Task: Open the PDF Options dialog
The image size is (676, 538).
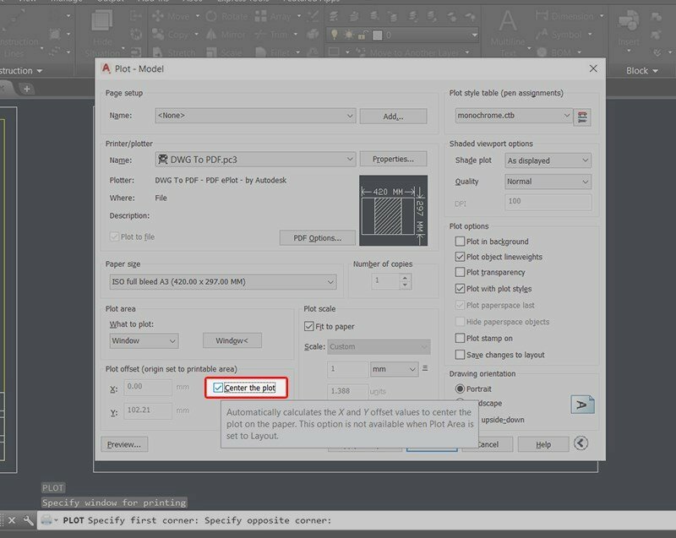Action: click(317, 238)
